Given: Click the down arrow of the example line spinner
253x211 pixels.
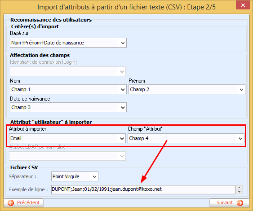Looking at the screenshot, I should coord(239,192).
